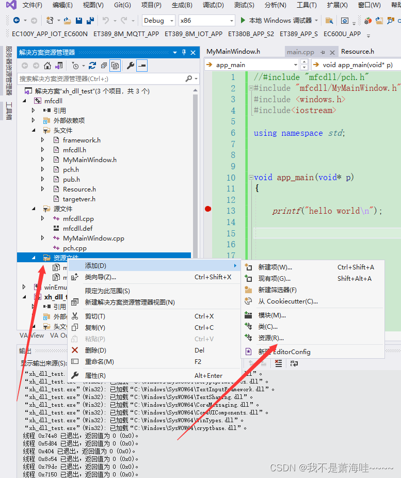The width and height of the screenshot is (401, 478).
Task: Click the EC100Y_APP_IOT_EC600N toolbar button
Action: [50, 34]
